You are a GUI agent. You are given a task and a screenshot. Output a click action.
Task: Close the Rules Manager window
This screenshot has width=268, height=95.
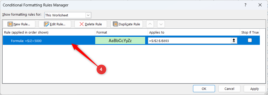click(260, 5)
